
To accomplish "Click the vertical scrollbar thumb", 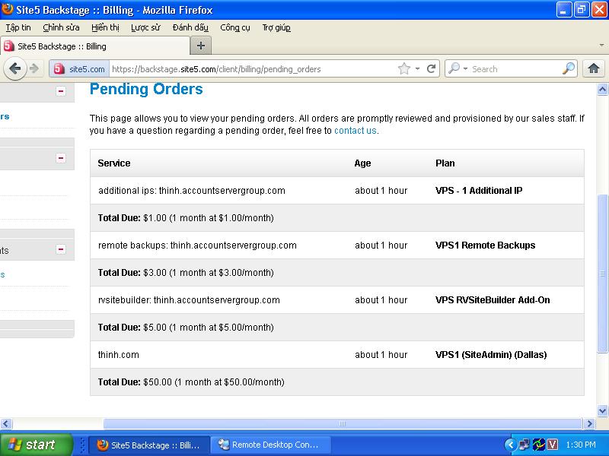I will [x=602, y=273].
